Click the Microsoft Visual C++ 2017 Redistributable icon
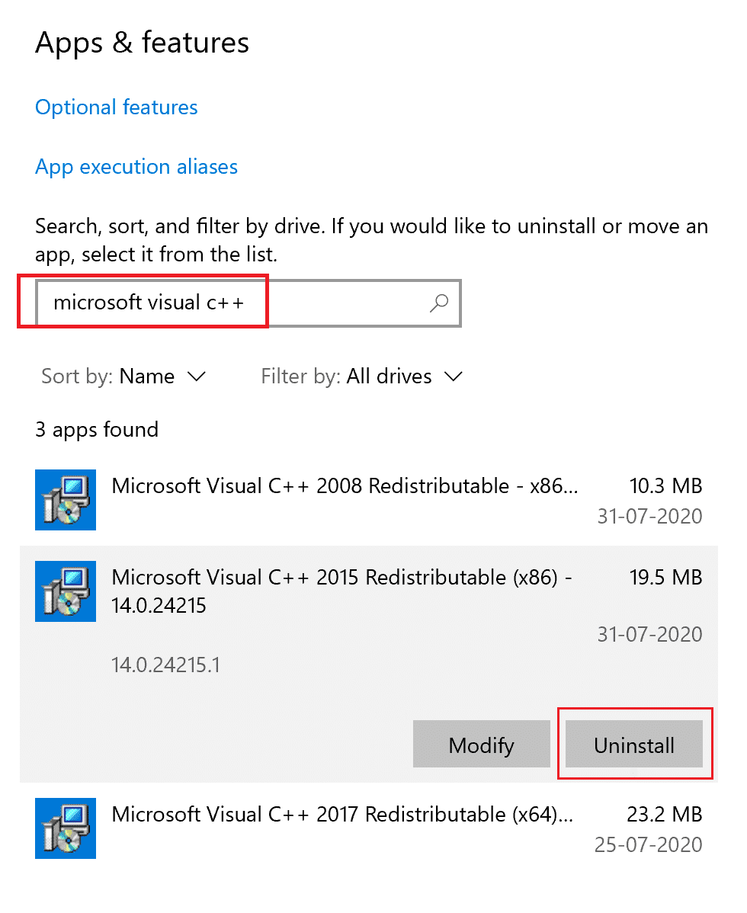This screenshot has height=913, width=747. (x=65, y=828)
